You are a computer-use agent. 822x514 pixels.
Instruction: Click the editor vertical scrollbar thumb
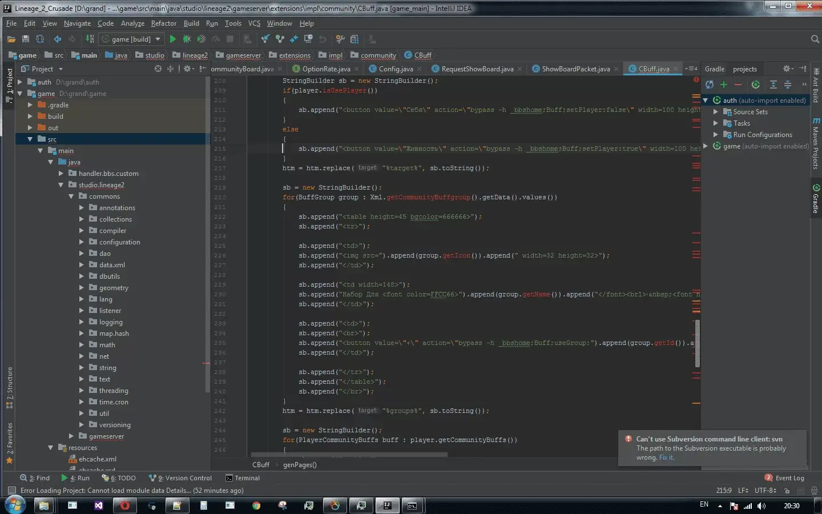(x=697, y=343)
